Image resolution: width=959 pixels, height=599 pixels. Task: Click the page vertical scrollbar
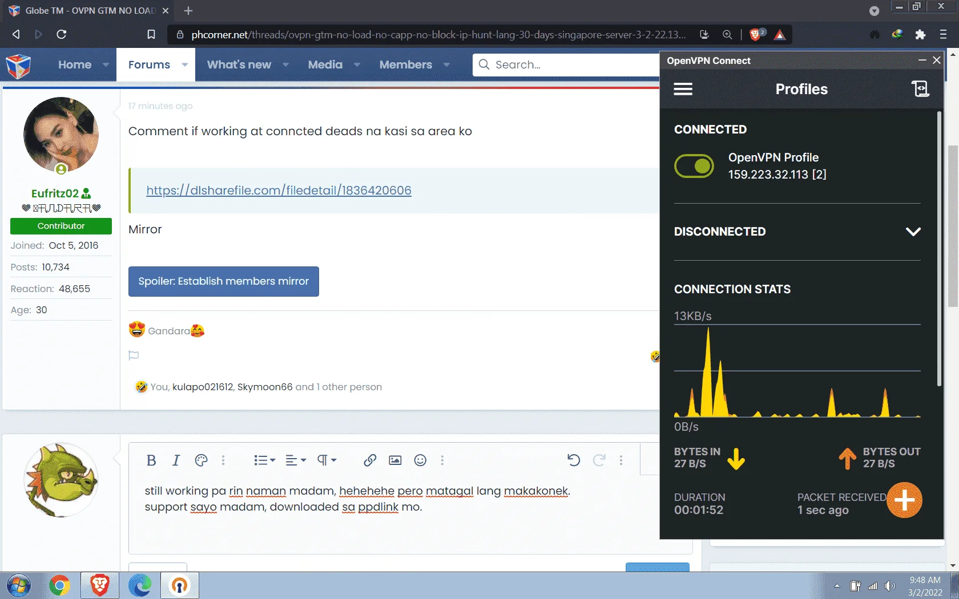[x=953, y=226]
